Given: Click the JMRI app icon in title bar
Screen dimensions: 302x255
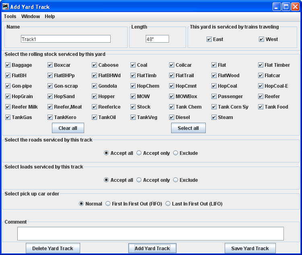Looking at the screenshot, I should click(x=5, y=6).
